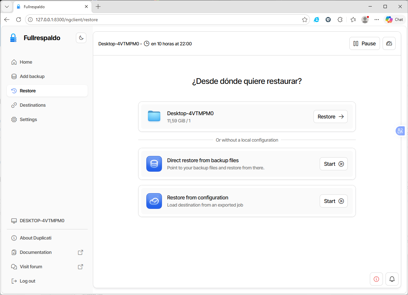
Task: Open browser more options menu
Action: [x=377, y=20]
